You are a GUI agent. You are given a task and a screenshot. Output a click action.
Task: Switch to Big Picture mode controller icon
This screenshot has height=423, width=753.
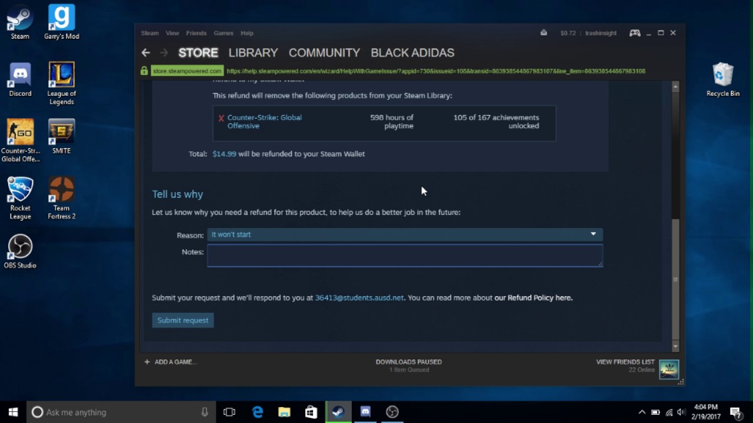coord(635,33)
